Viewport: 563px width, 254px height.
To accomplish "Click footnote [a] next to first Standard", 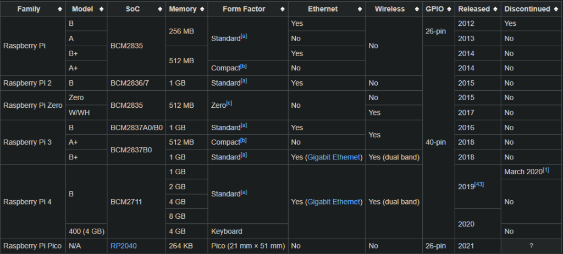I will point(244,36).
